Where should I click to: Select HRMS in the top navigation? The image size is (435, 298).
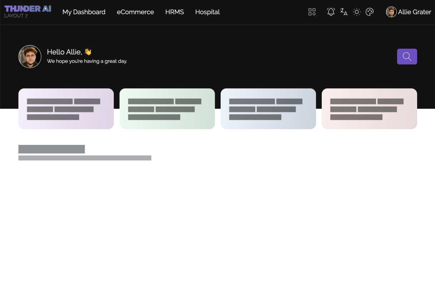174,12
